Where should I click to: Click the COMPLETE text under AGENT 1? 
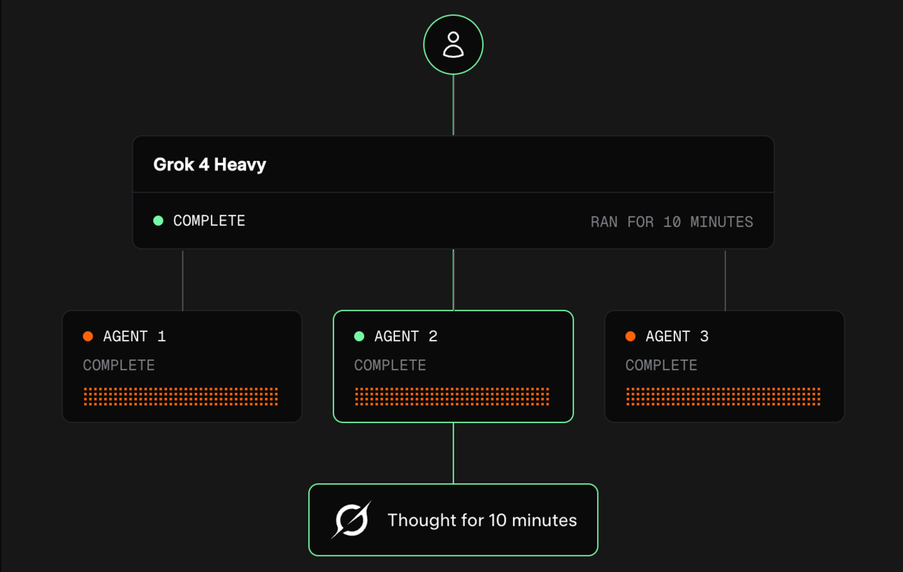pyautogui.click(x=119, y=365)
